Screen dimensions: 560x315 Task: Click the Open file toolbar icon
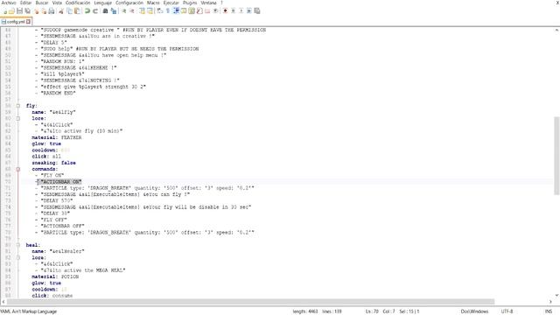click(11, 11)
